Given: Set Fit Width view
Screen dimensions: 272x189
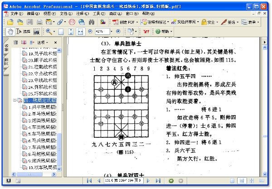Looking at the screenshot, I should (x=81, y=32).
